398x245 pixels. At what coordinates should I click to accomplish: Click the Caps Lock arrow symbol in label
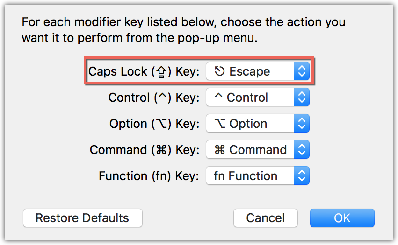click(161, 72)
